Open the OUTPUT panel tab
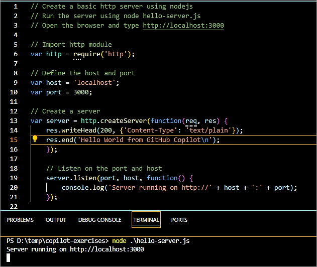The image size is (317, 267). click(x=56, y=220)
